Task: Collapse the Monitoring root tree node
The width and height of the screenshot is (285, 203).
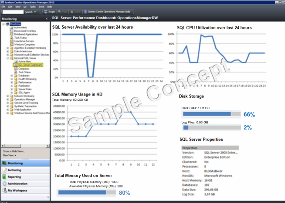Action: tap(3, 24)
